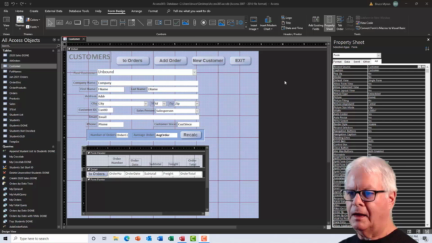Click the Add Order form button
The width and height of the screenshot is (432, 243).
(x=170, y=61)
